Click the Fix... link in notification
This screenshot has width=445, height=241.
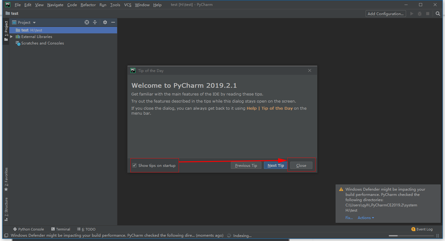[x=349, y=218]
